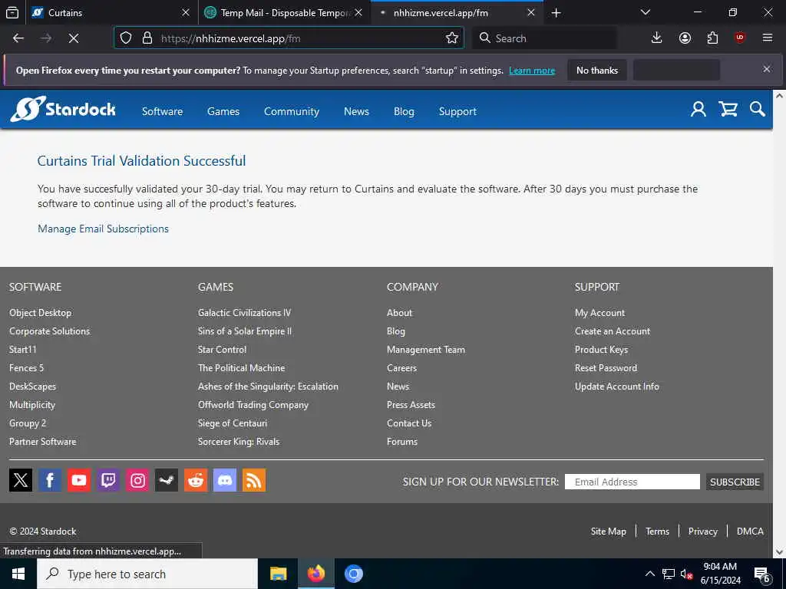Image resolution: width=786 pixels, height=589 pixels.
Task: Show hidden system tray icons
Action: (x=649, y=574)
